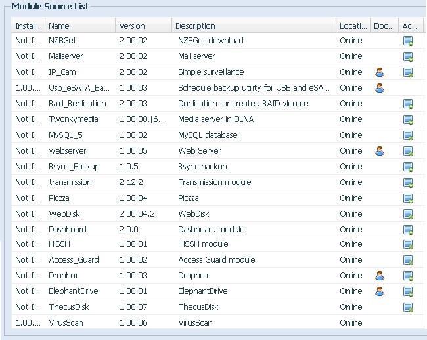427x340 pixels.
Task: Select the Dropbox name cell
Action: coord(64,276)
